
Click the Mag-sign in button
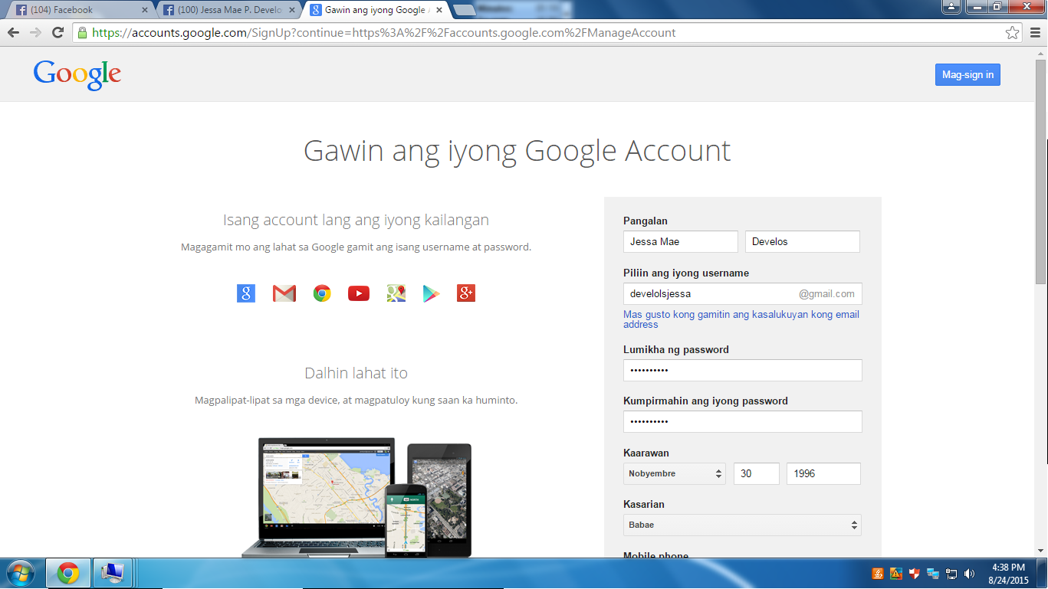click(x=968, y=74)
